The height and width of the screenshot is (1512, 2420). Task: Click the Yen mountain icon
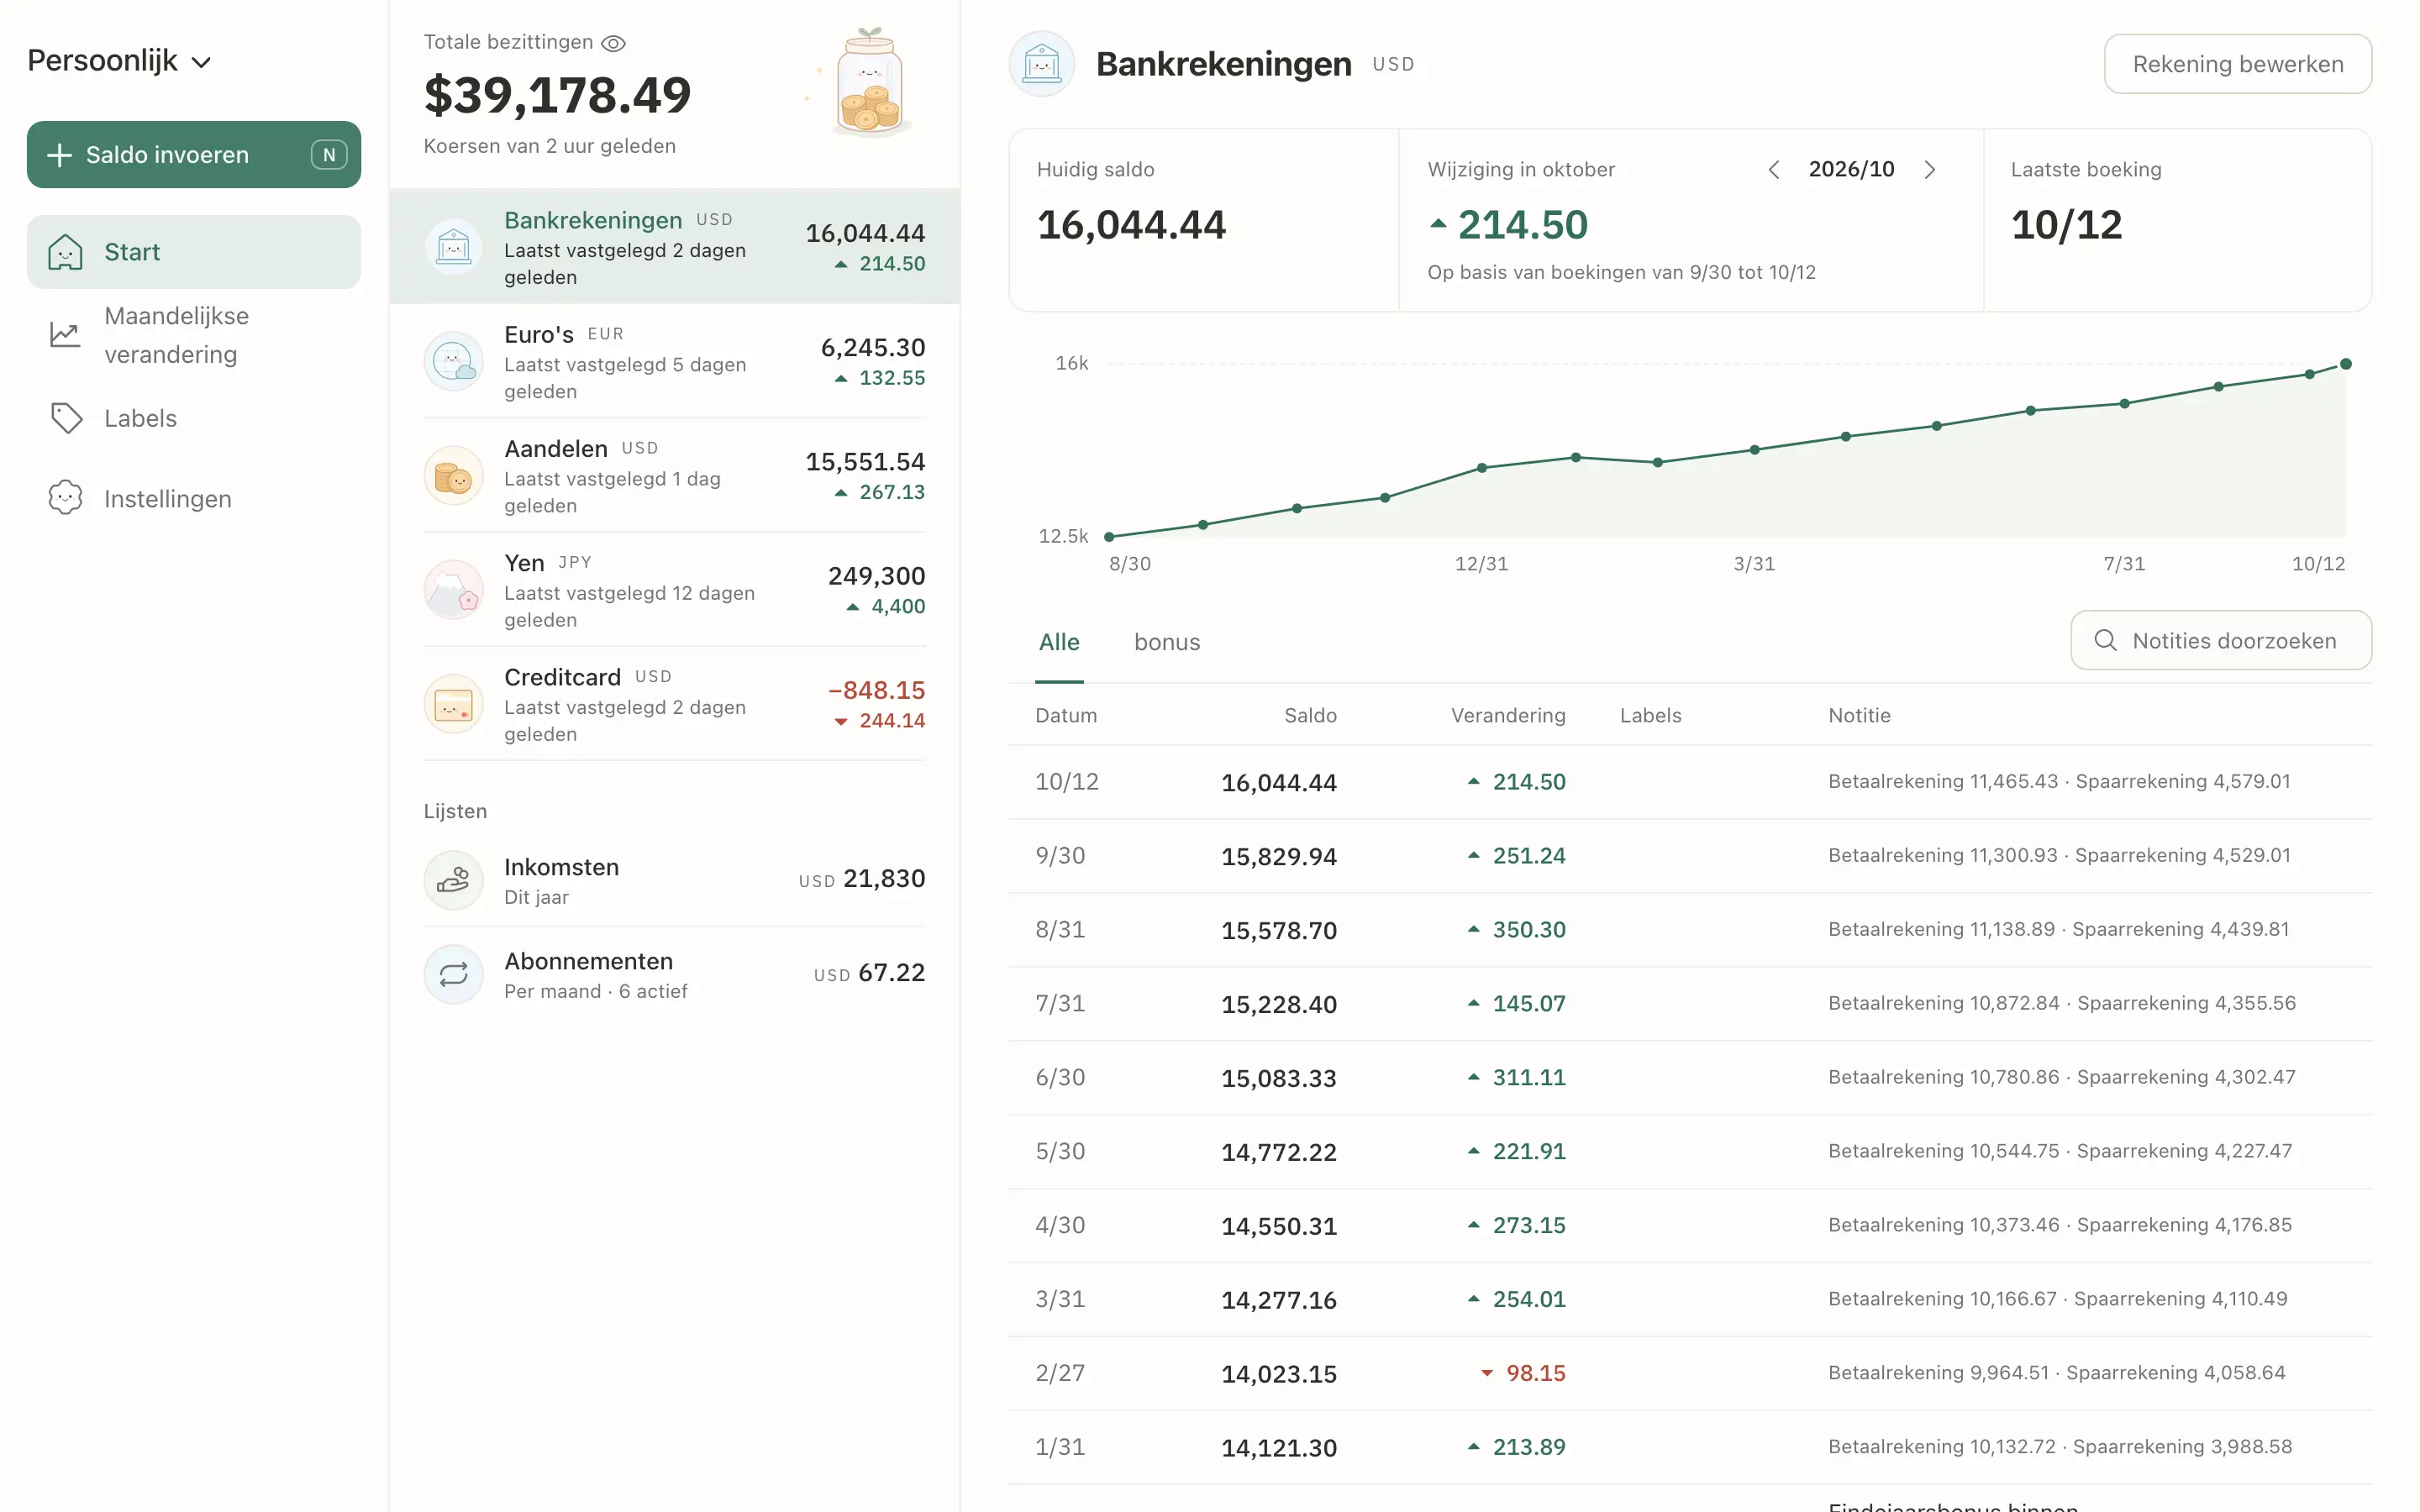454,590
